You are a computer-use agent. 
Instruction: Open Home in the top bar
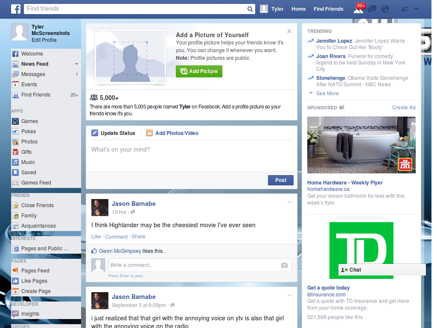click(x=298, y=9)
